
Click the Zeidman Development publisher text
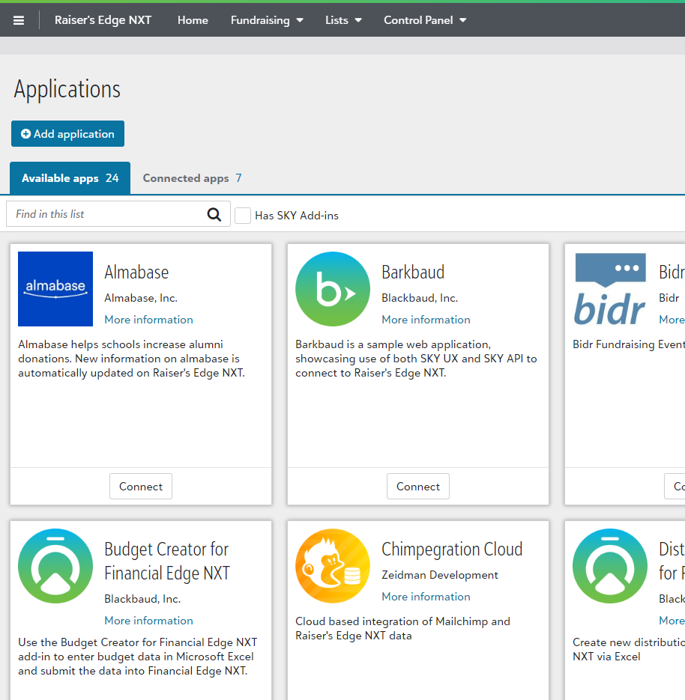point(440,575)
